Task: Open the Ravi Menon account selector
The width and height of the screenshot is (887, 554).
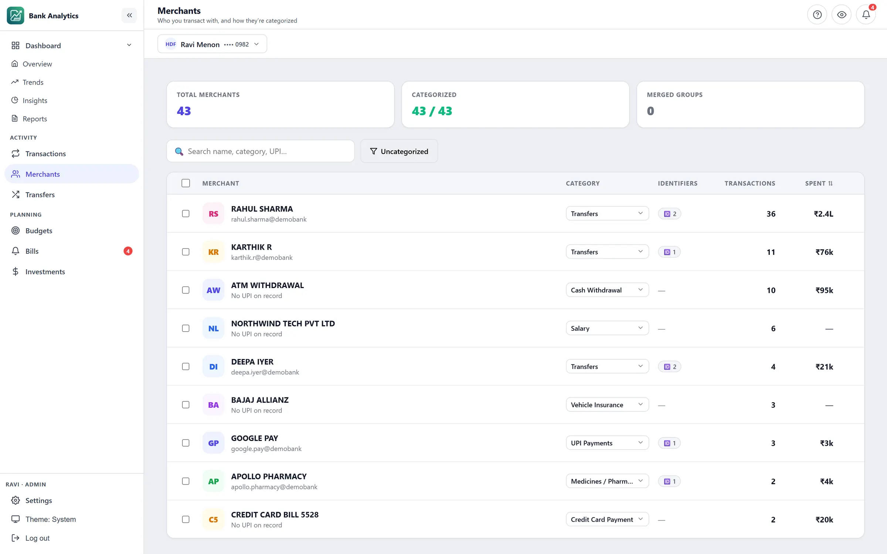Action: coord(212,44)
